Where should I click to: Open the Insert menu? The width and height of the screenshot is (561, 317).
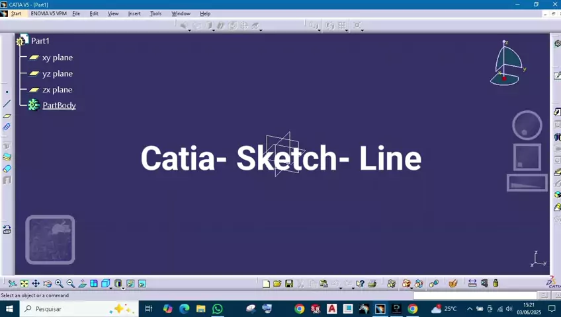pyautogui.click(x=134, y=13)
